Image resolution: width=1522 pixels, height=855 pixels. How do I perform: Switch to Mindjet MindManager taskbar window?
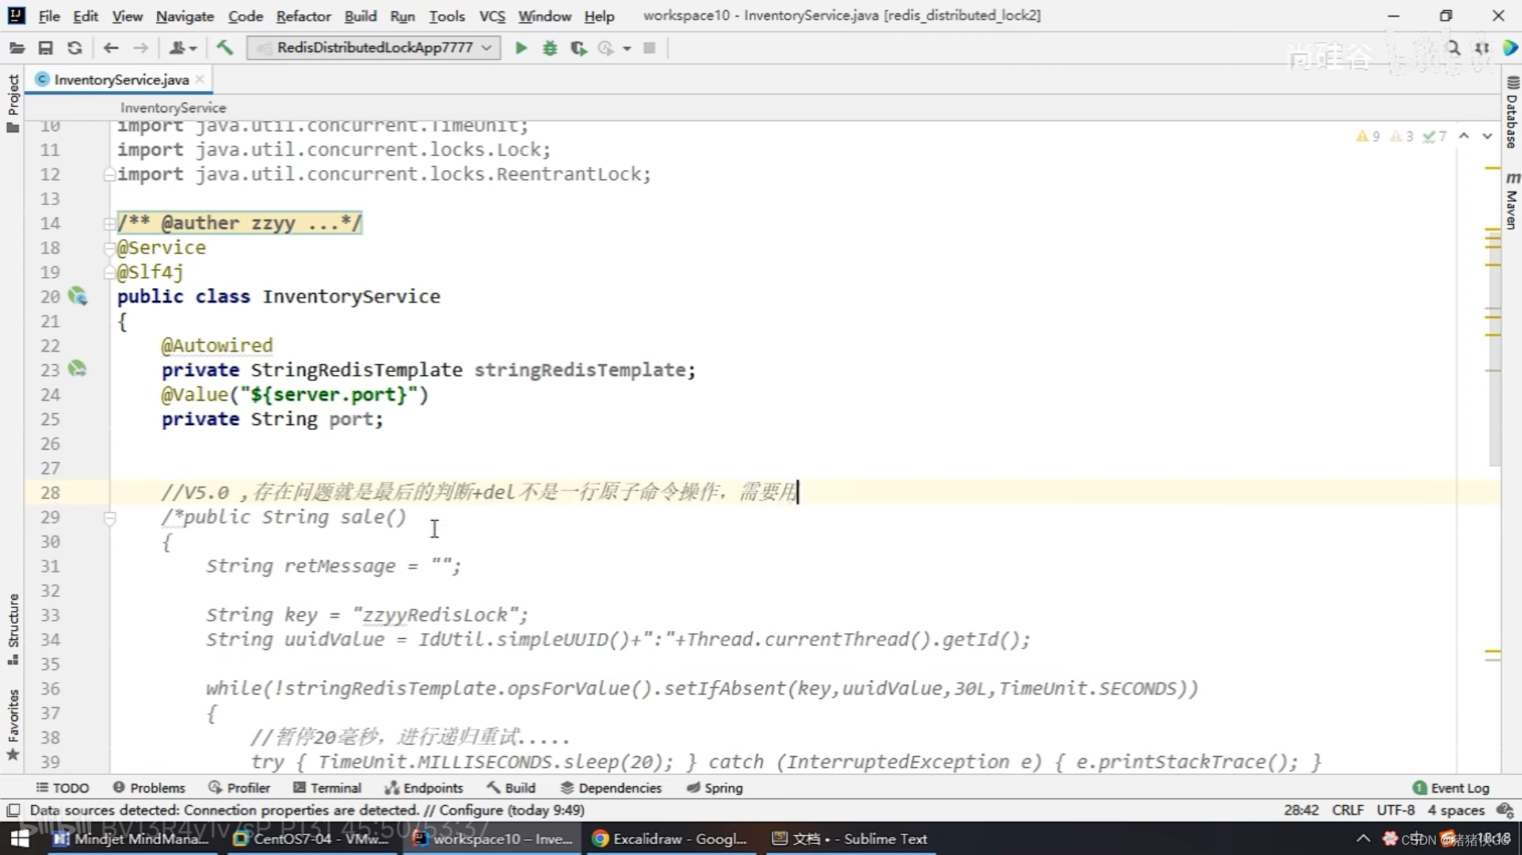(132, 838)
